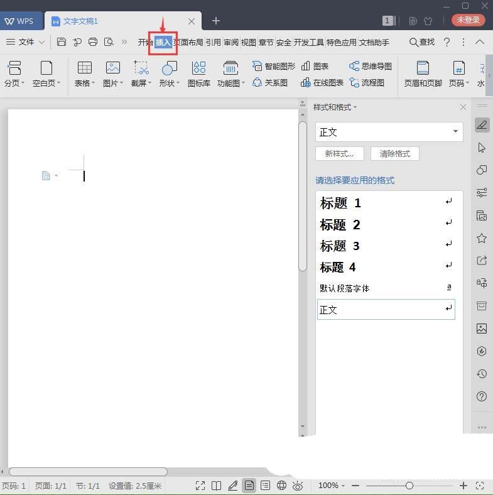The height and width of the screenshot is (495, 493).
Task: Open the history clock icon in sidebar
Action: 482,374
